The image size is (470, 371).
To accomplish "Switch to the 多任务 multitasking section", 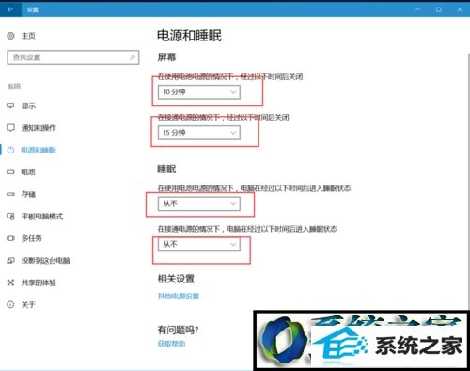I will tap(32, 238).
